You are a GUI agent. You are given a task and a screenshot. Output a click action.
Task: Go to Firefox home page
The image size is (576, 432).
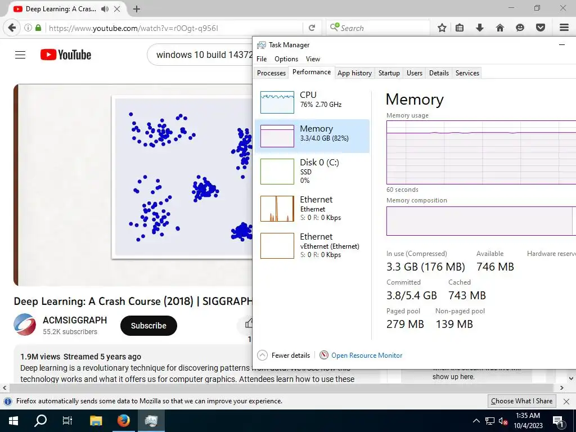[499, 28]
